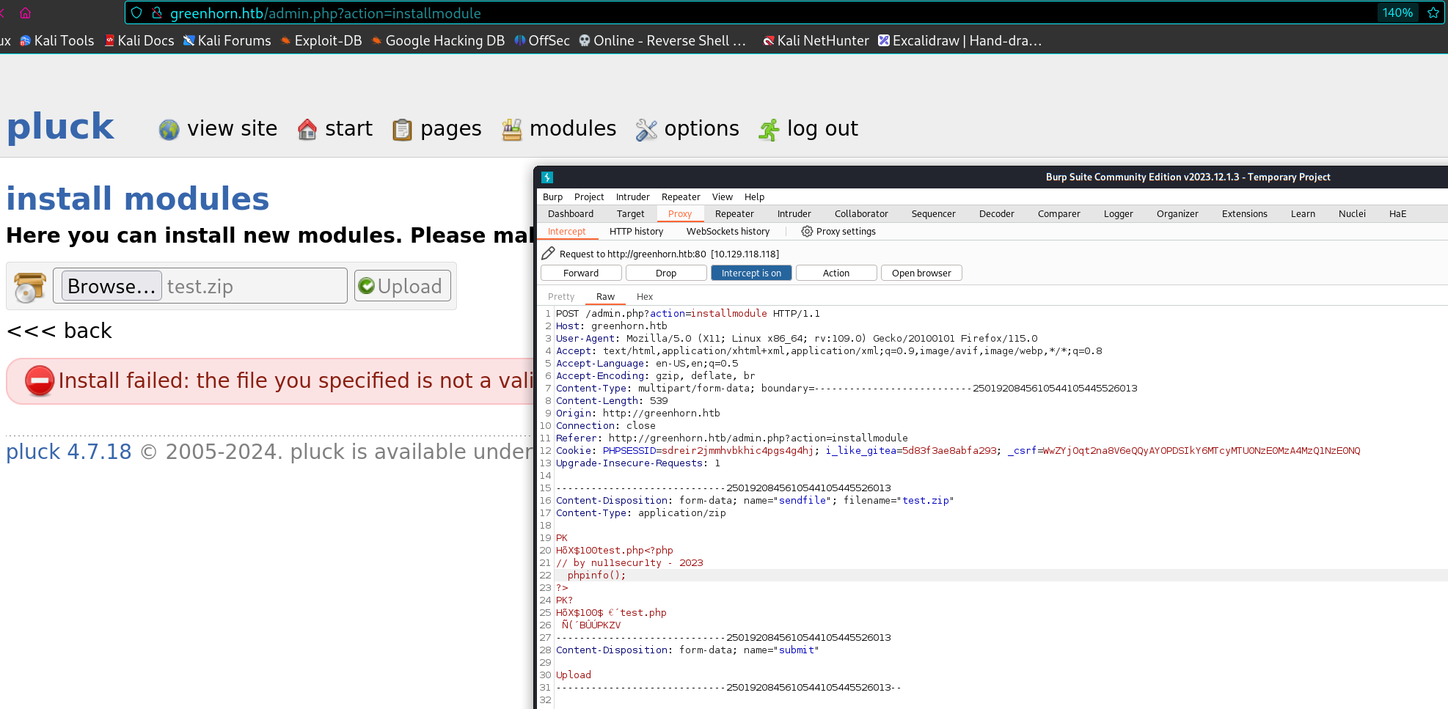Switch to the Repeater tab

734,213
